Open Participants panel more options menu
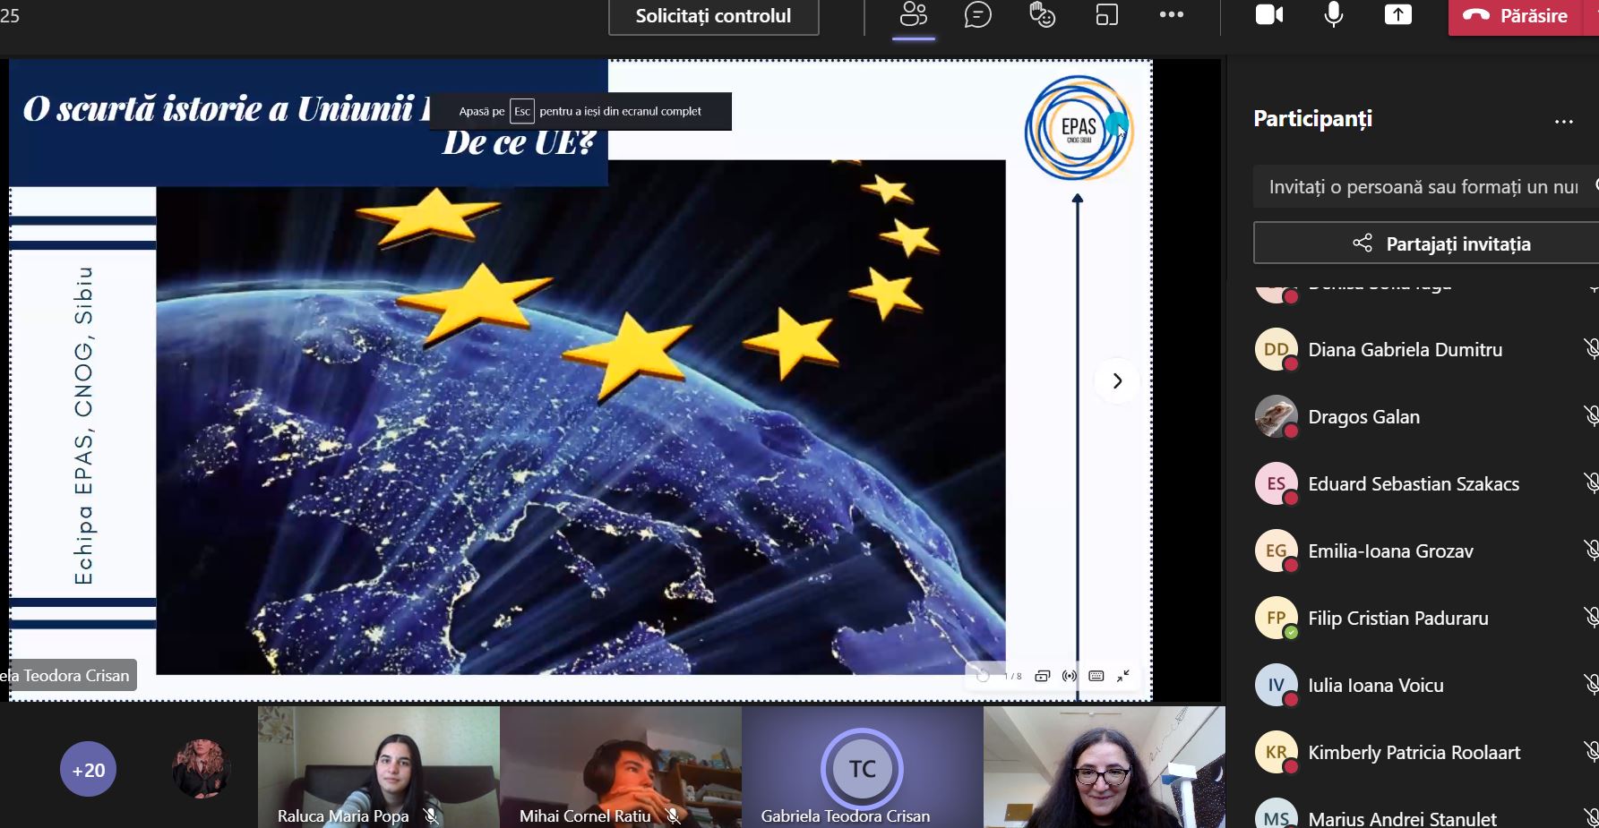Image resolution: width=1599 pixels, height=828 pixels. pyautogui.click(x=1563, y=122)
